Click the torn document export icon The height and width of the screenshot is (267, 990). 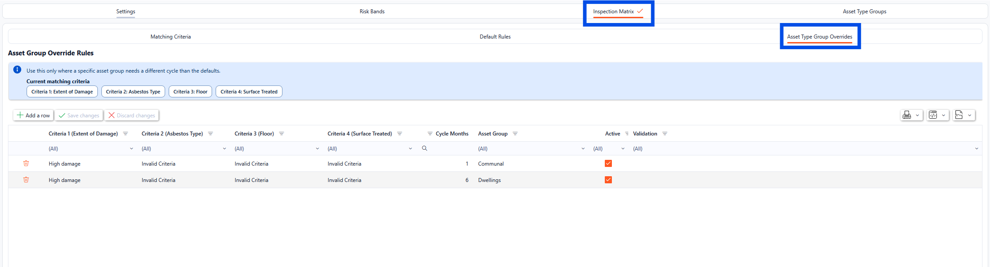pyautogui.click(x=959, y=115)
